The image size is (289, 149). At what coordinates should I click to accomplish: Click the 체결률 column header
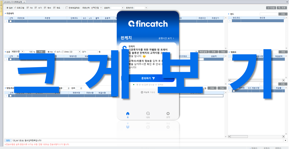pyautogui.click(x=279, y=88)
